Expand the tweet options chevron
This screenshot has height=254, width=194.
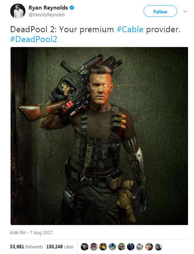coord(185,12)
